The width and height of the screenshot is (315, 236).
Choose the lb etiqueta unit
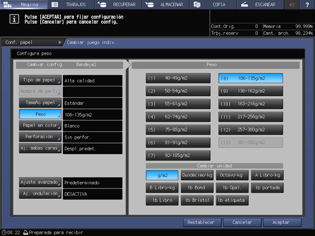point(232,200)
